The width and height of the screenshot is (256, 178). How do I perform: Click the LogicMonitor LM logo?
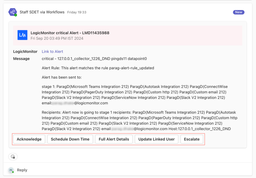(x=22, y=35)
